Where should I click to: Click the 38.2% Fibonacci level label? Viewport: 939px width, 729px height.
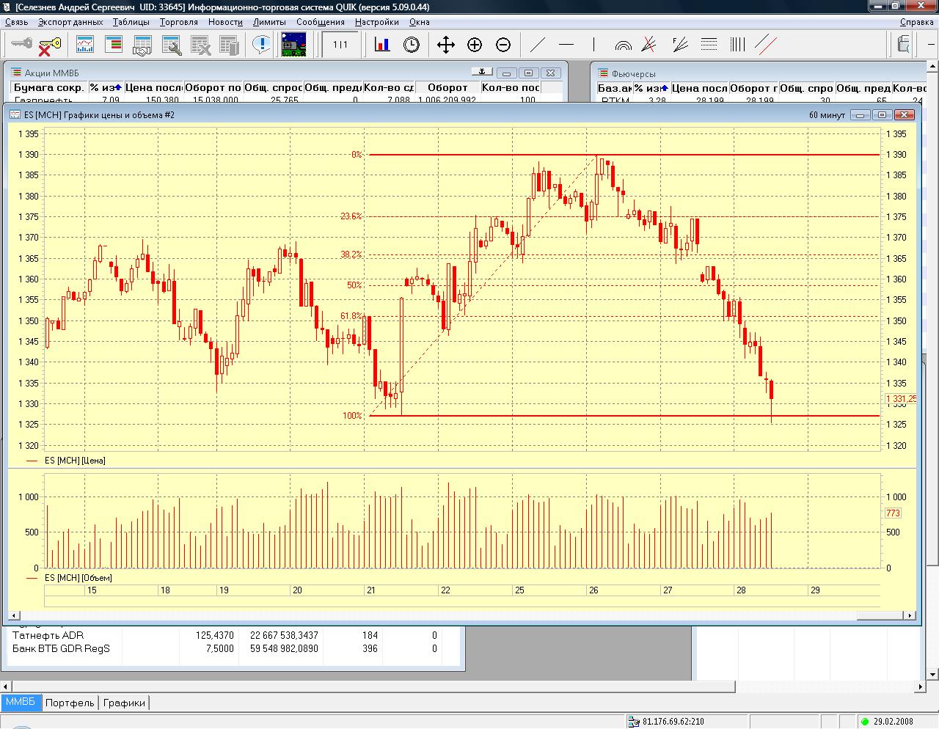click(351, 254)
